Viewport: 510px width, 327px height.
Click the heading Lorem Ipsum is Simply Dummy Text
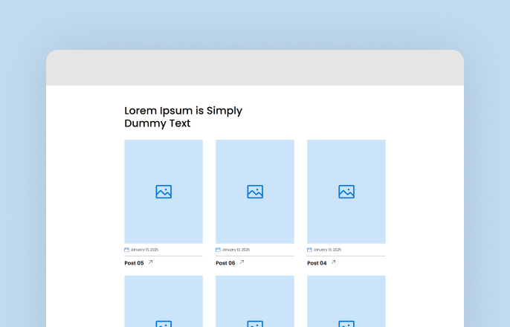[184, 117]
